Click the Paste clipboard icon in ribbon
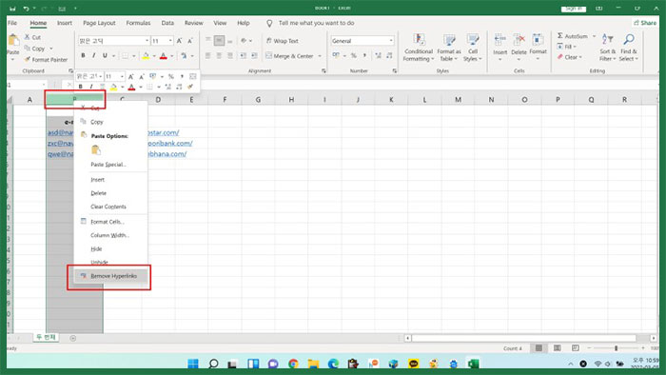 tap(13, 40)
